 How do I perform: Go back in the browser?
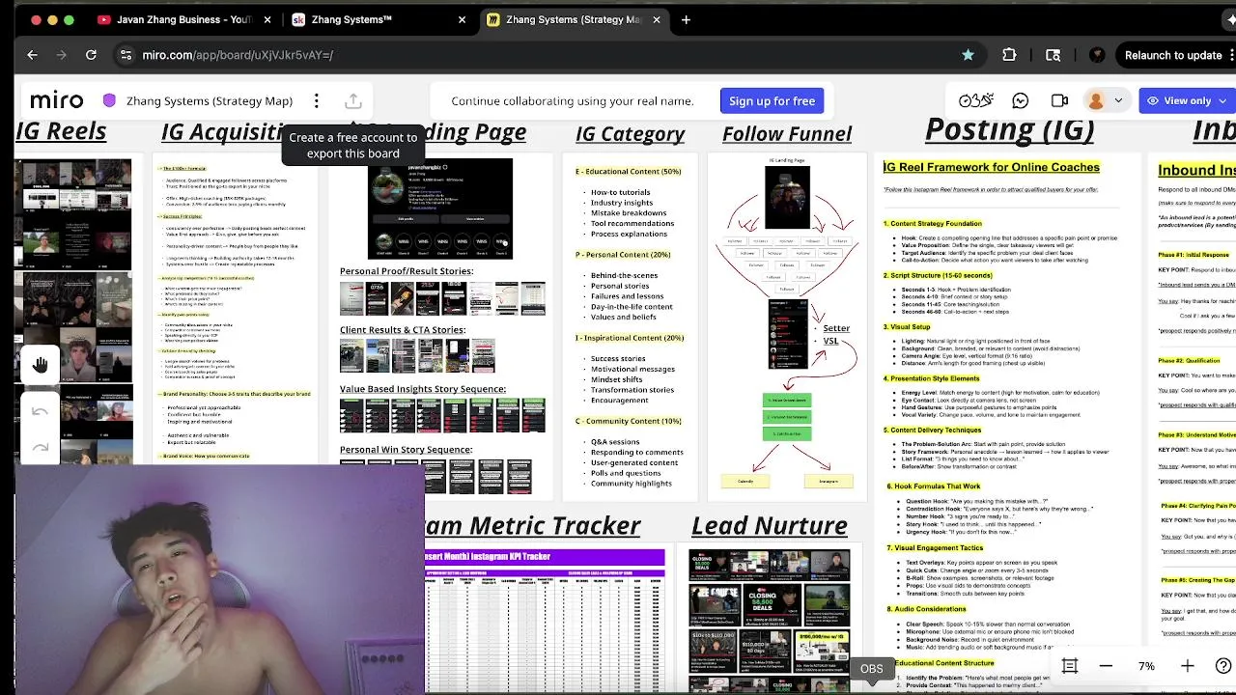32,55
